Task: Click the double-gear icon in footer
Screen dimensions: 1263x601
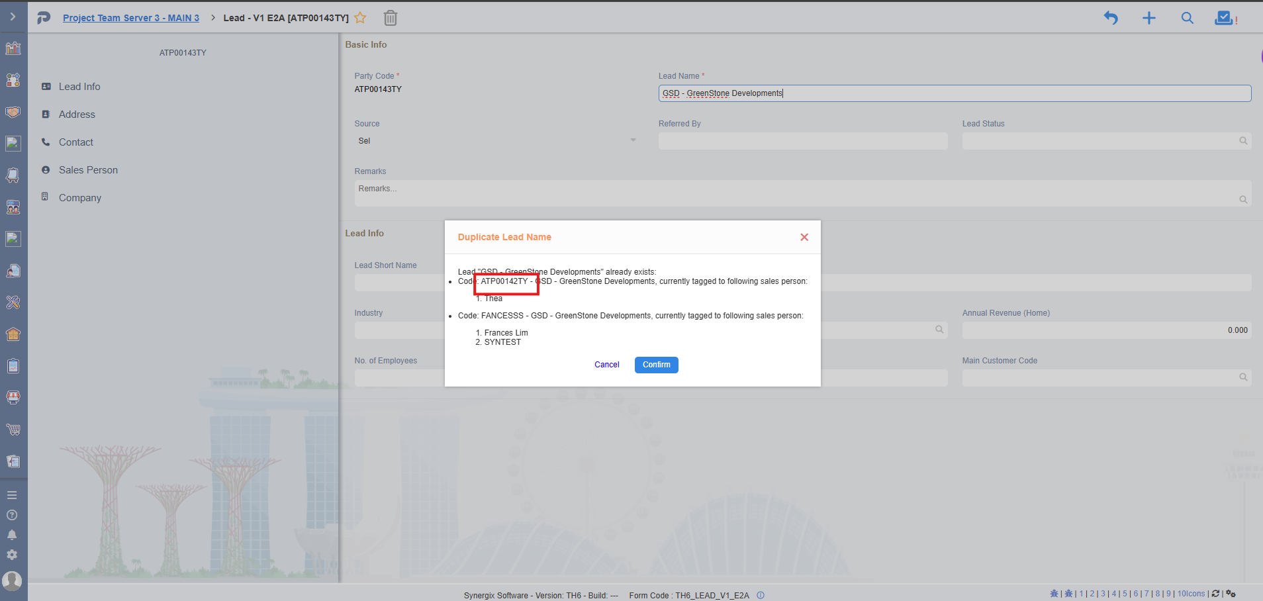Action: 1231,594
